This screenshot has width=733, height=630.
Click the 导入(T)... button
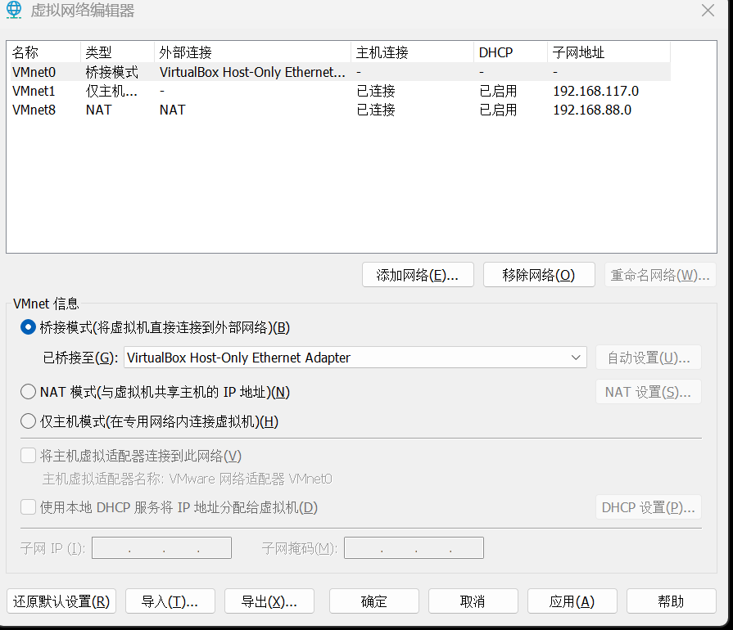170,601
